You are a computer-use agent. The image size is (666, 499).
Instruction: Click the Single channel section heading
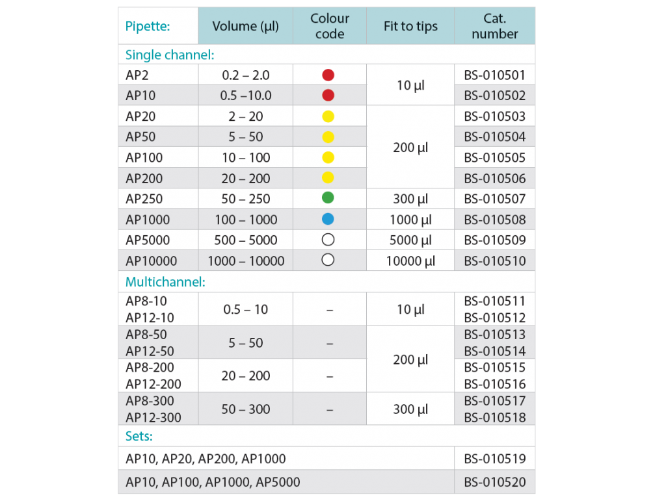(x=170, y=55)
